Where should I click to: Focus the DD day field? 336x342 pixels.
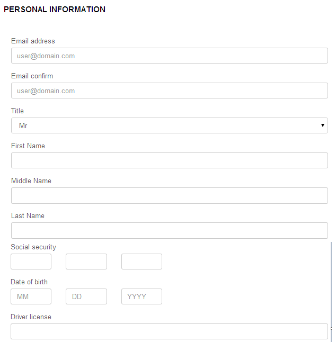(86, 296)
